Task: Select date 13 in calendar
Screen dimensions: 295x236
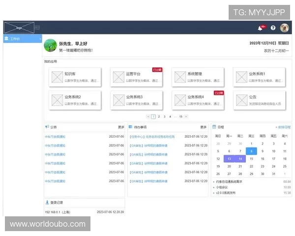Action: 229,159
